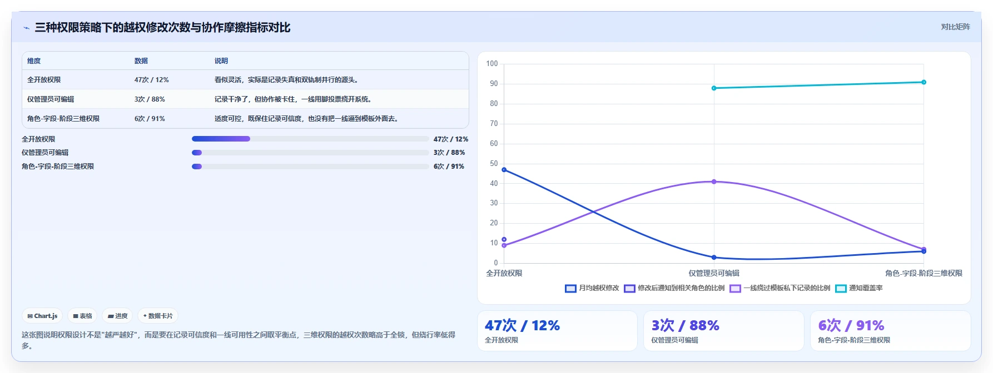The width and height of the screenshot is (993, 373).
Task: Click the header icon beside the title
Action: (x=26, y=28)
